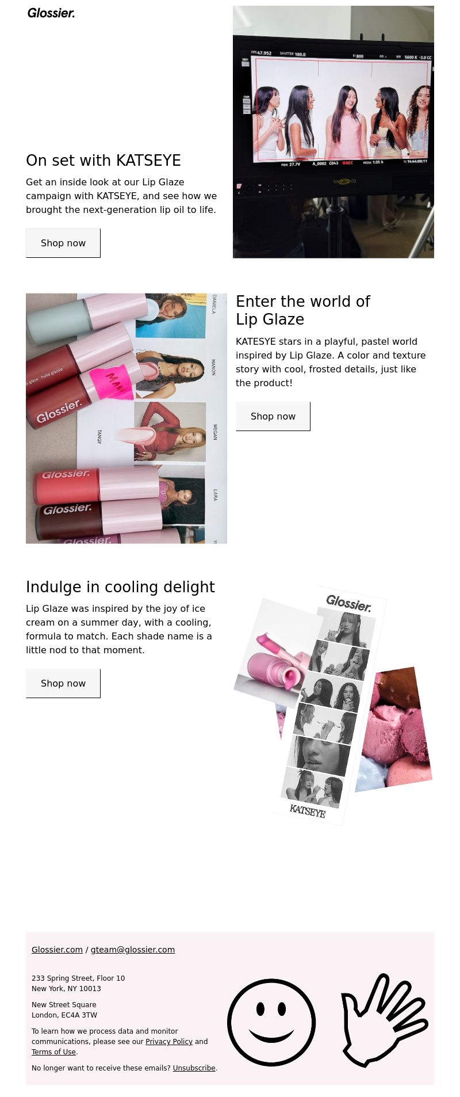Click the gteam@glossier.com email link
Screen dimensions: 460x1097
(133, 950)
